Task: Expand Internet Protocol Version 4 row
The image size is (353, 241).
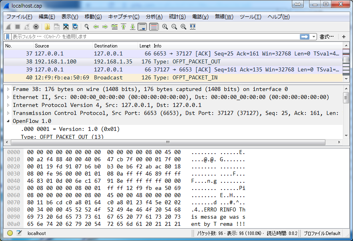Action: point(8,105)
